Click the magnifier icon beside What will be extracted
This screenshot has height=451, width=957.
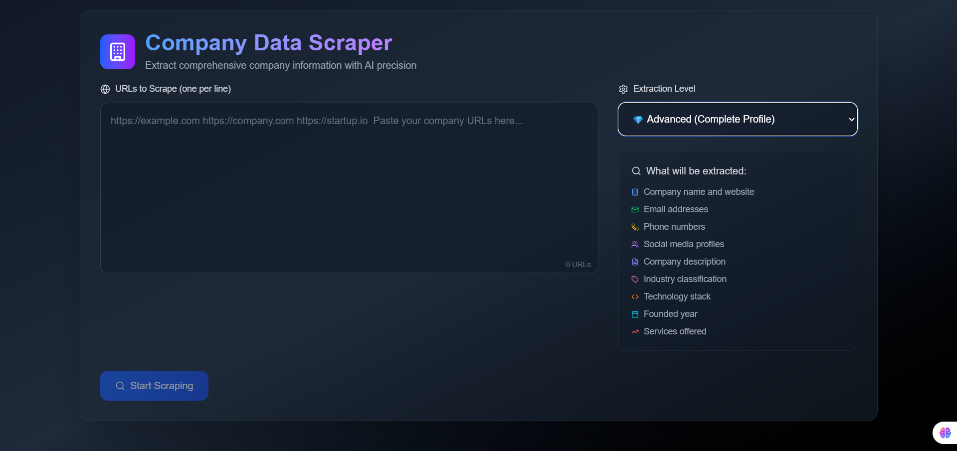pyautogui.click(x=636, y=171)
